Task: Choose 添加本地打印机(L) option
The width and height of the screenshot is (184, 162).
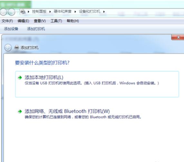Action: point(97,84)
